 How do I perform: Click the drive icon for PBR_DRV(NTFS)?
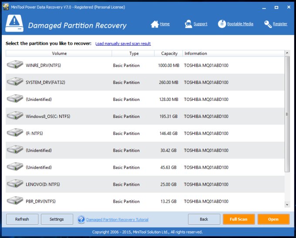(x=15, y=201)
